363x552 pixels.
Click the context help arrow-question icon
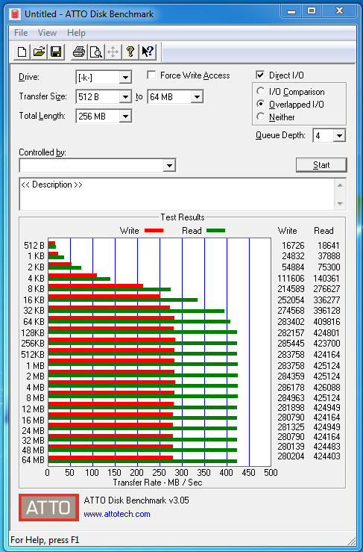click(148, 52)
